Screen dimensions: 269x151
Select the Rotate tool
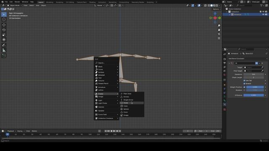pyautogui.click(x=4, y=30)
